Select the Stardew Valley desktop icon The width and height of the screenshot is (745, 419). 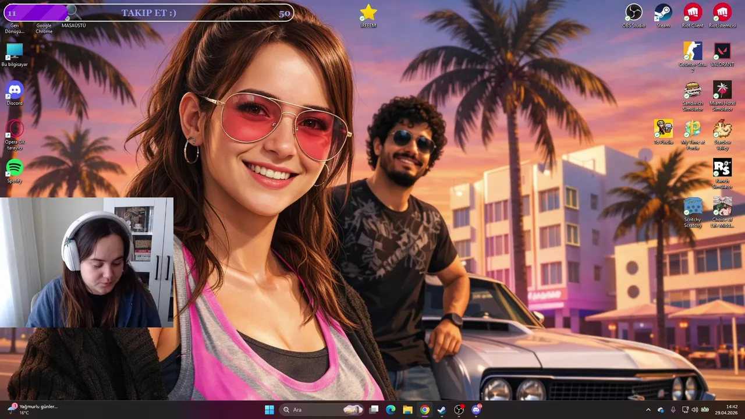[x=722, y=135]
